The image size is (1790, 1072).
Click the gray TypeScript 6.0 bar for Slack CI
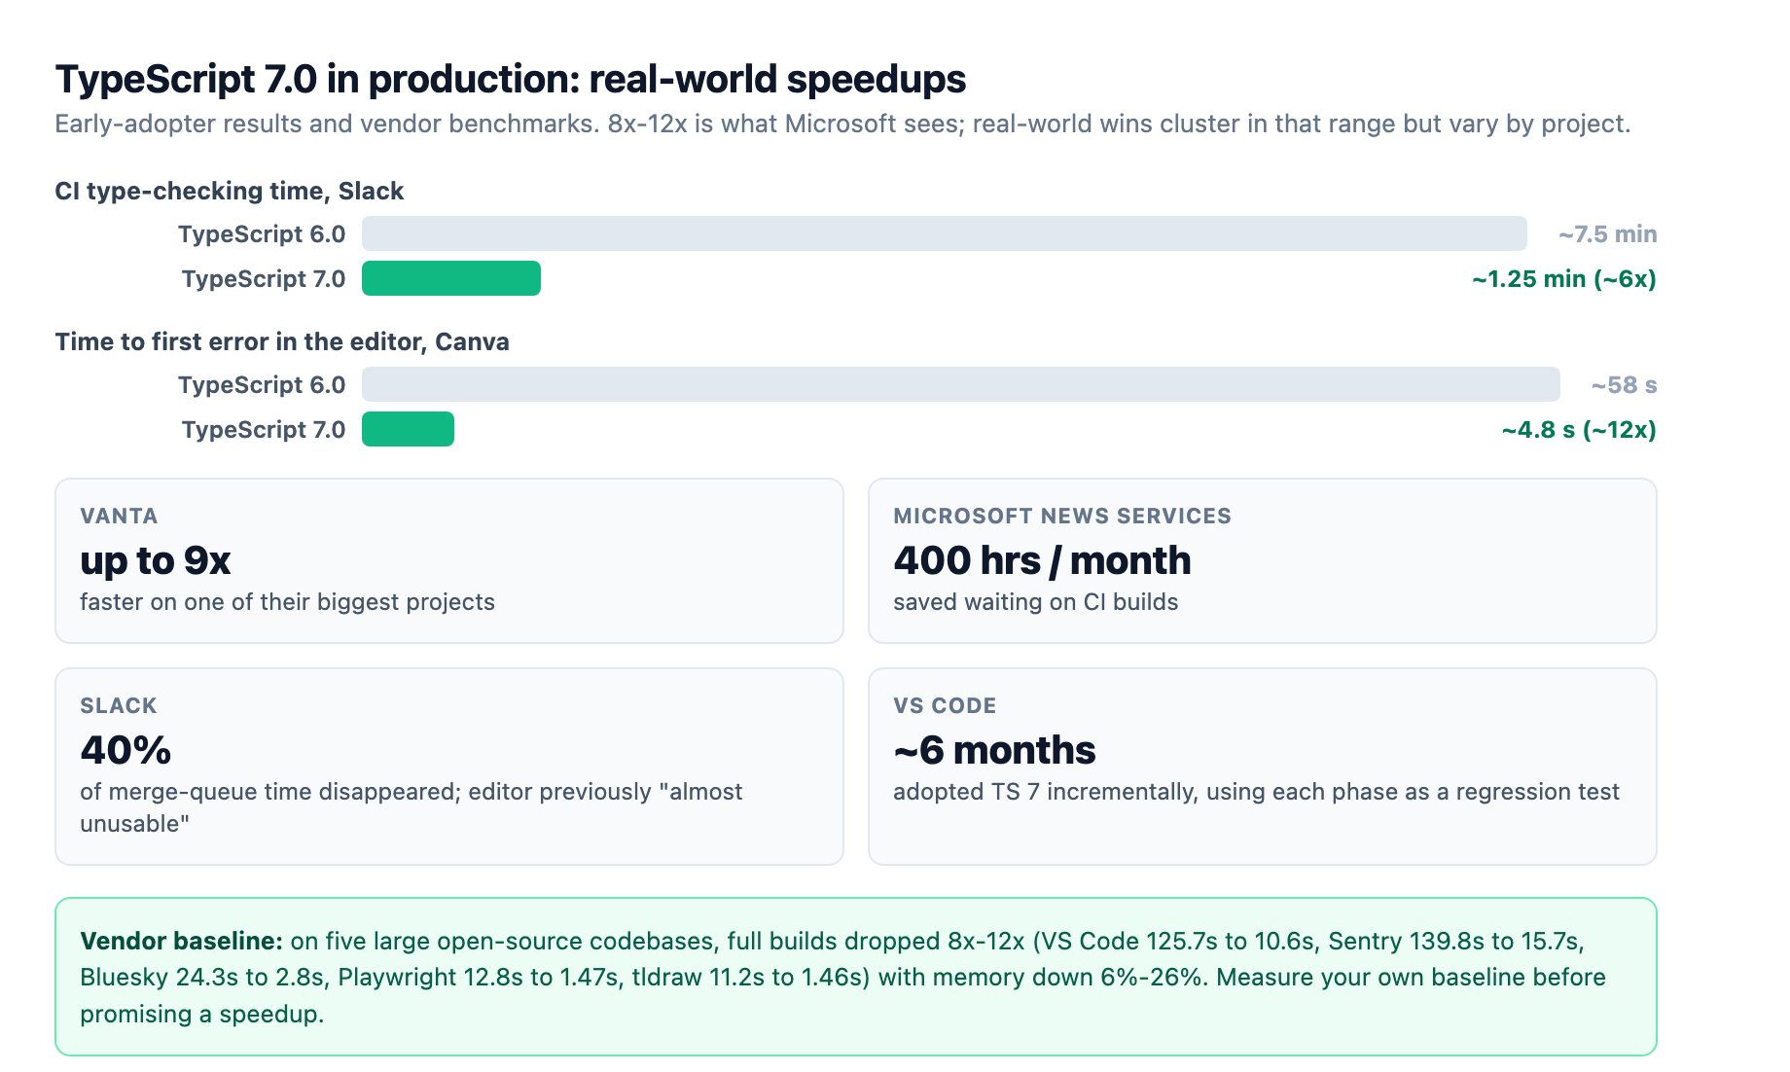click(x=944, y=233)
